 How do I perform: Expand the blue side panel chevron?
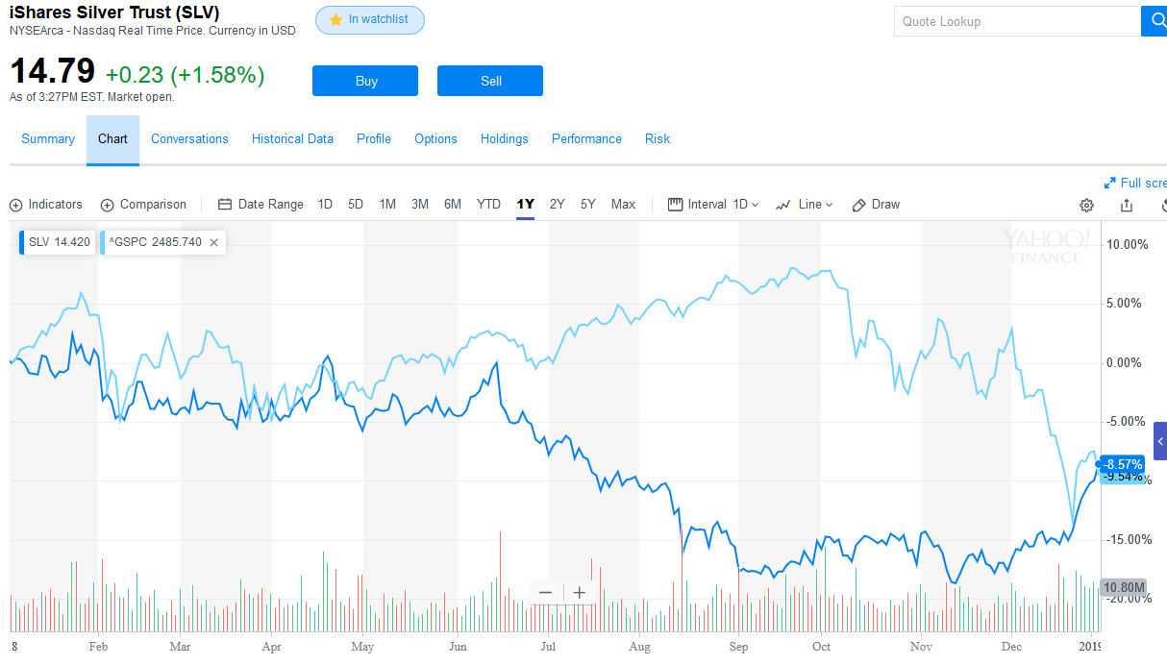[1160, 441]
